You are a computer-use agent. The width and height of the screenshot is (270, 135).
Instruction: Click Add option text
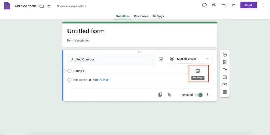80,80
